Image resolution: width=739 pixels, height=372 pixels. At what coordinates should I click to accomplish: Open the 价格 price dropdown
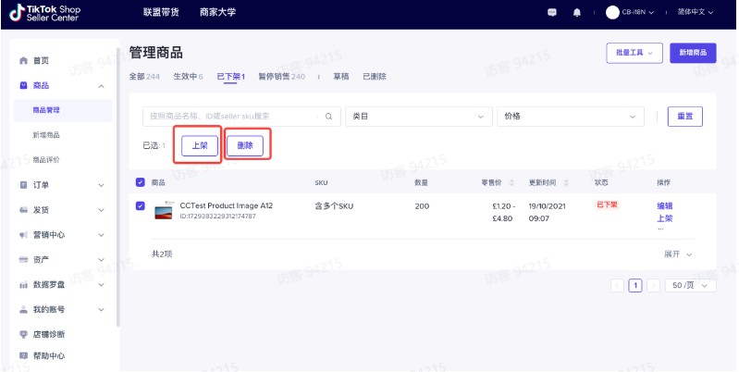click(x=569, y=117)
